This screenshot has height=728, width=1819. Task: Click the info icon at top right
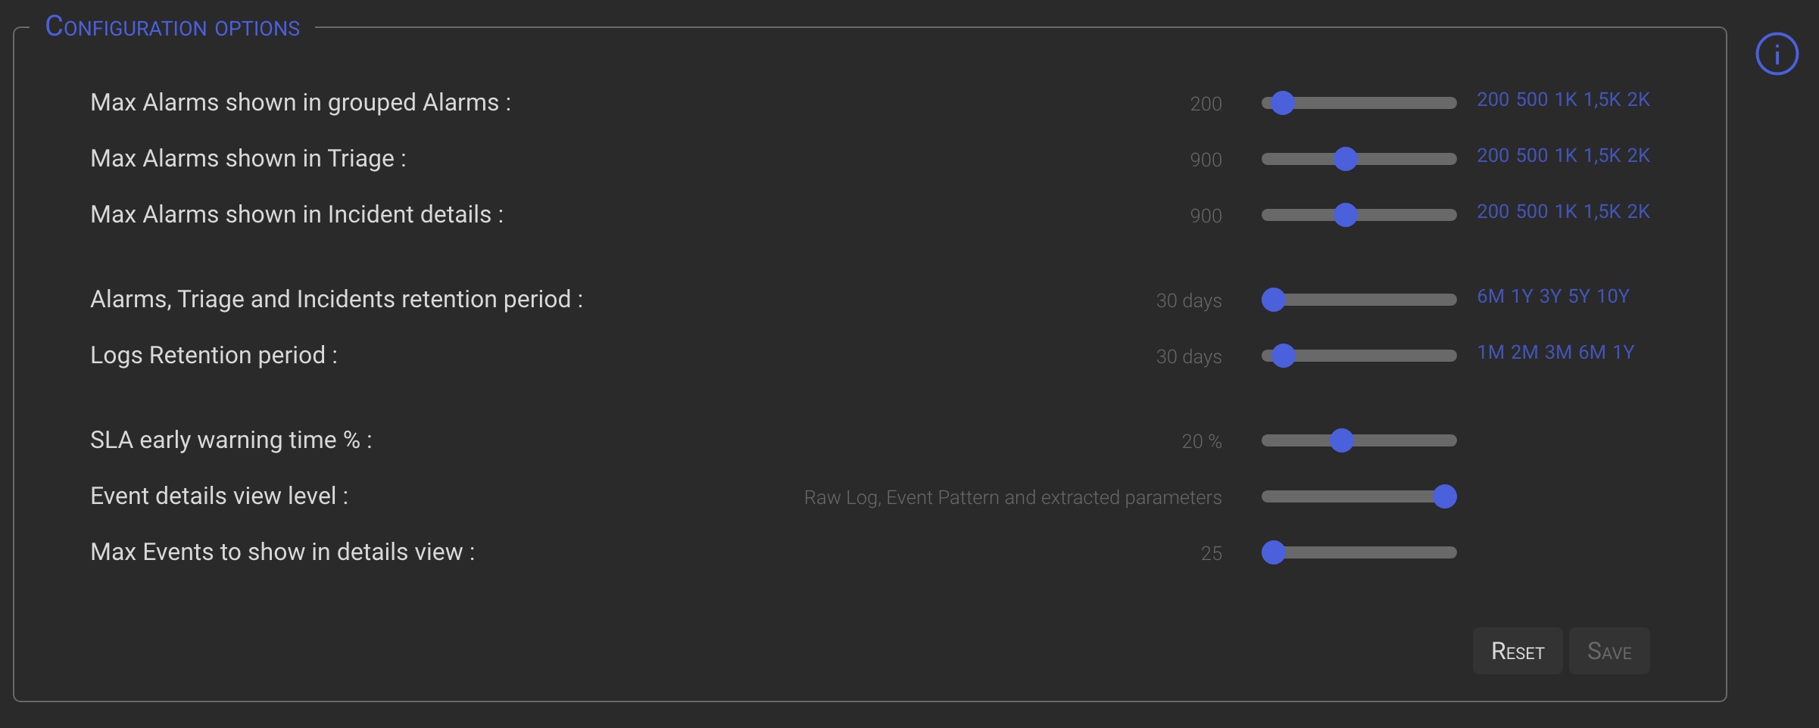click(1777, 54)
